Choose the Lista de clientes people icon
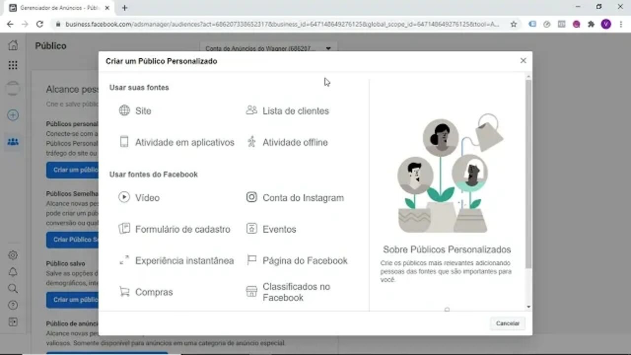 (251, 110)
